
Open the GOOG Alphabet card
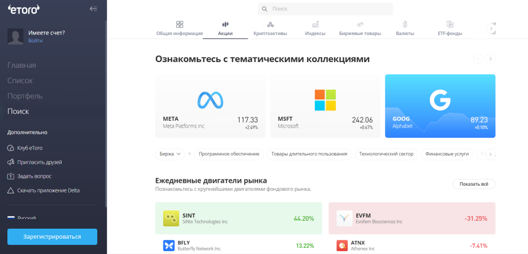[440, 106]
